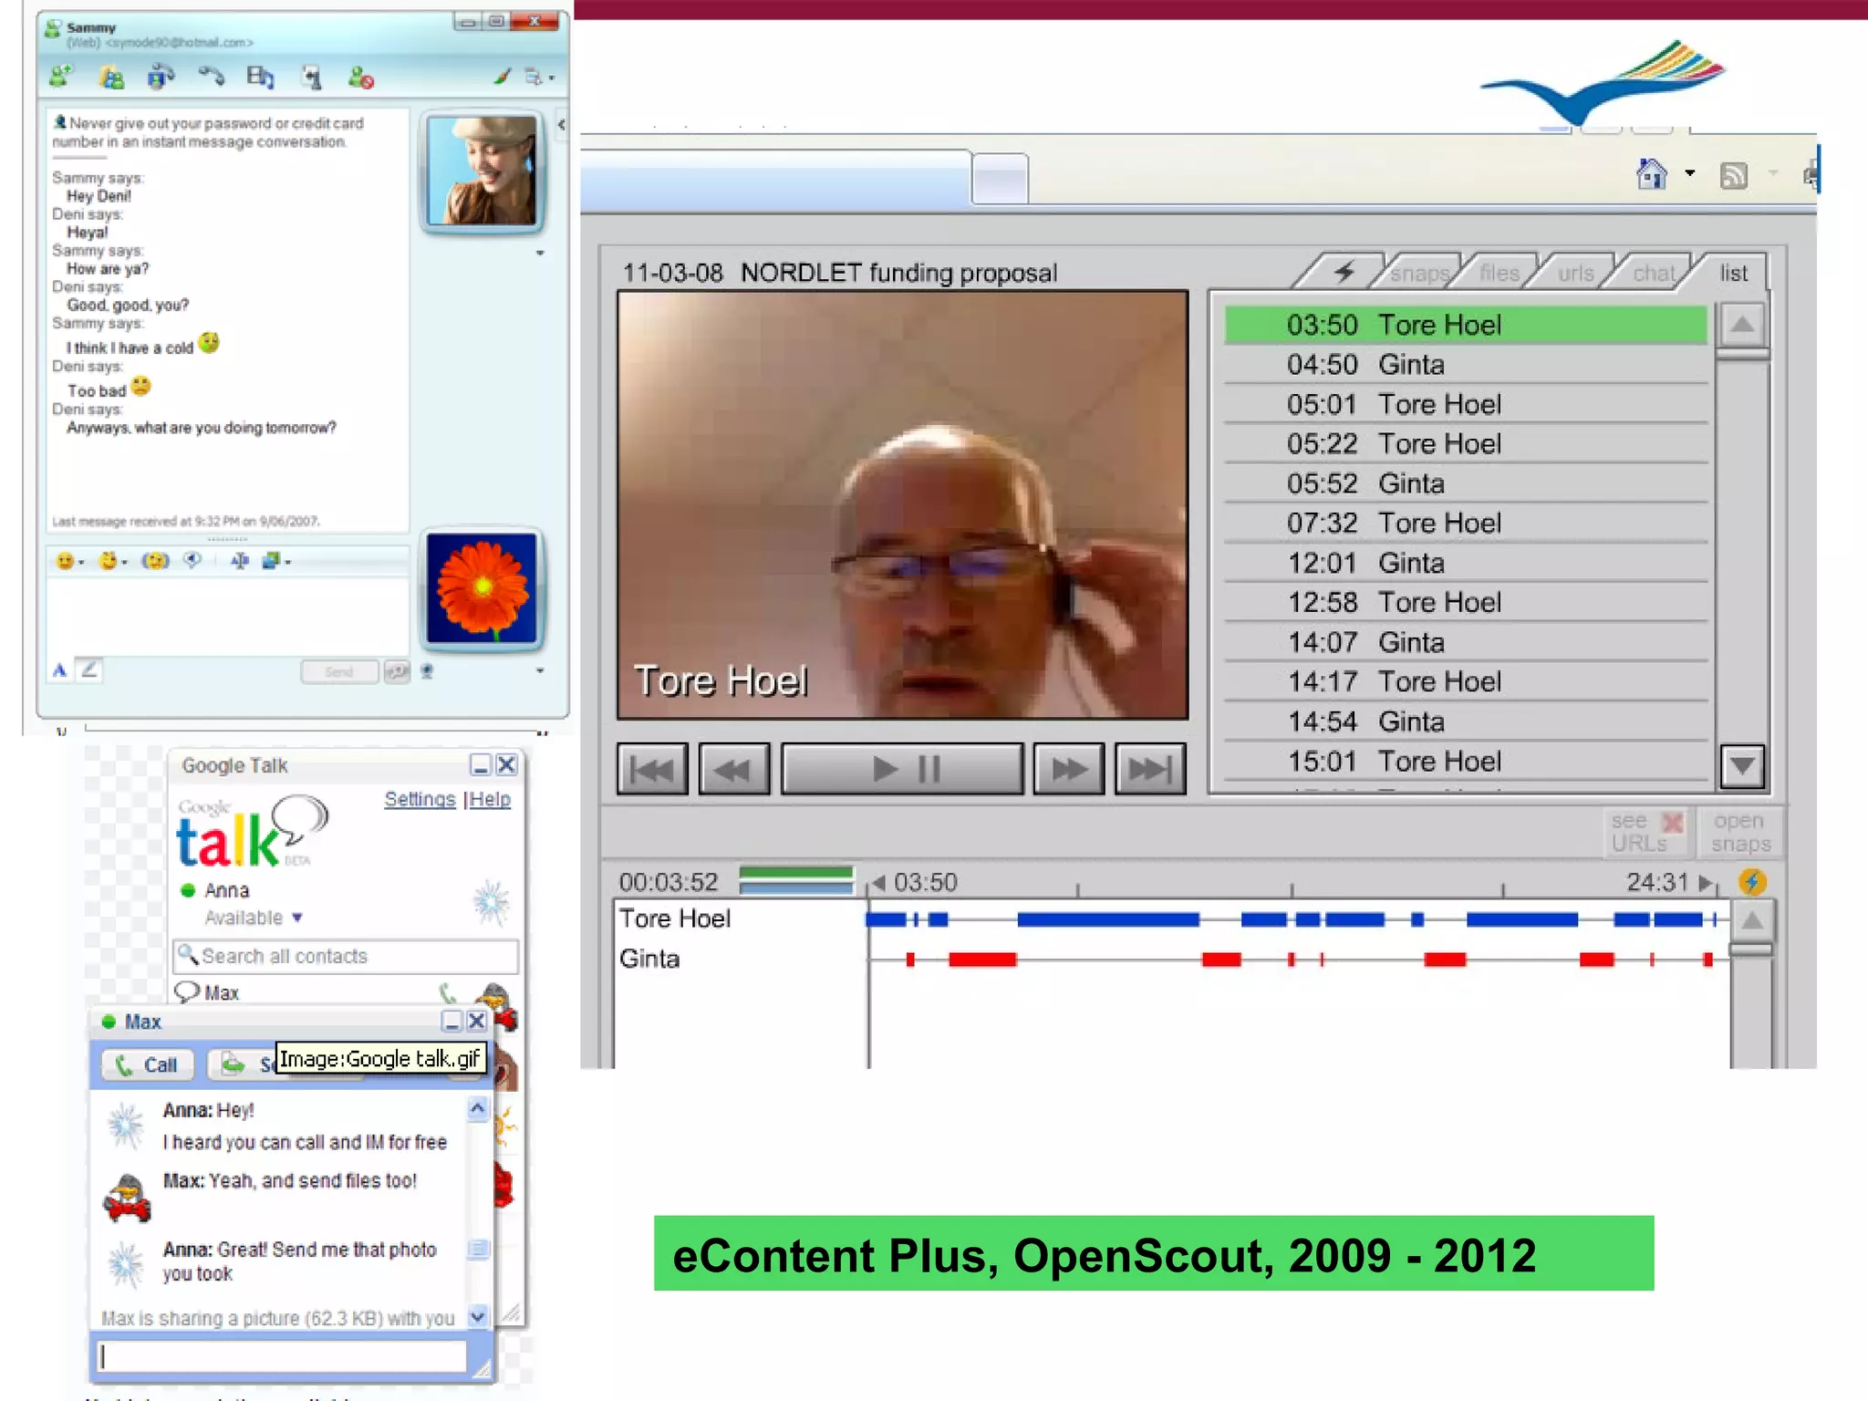Call contact with the phone handset icon
The width and height of the screenshot is (1868, 1401).
(x=211, y=78)
